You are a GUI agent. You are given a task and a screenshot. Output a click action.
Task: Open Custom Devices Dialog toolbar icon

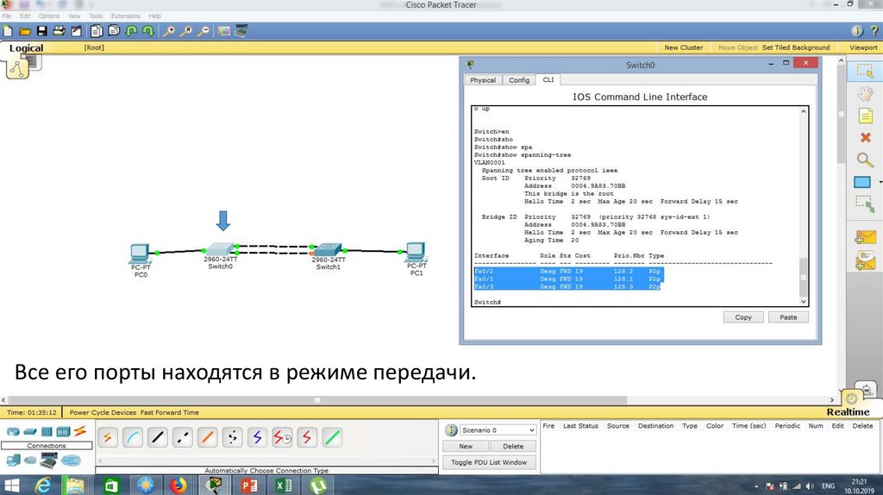tap(241, 31)
